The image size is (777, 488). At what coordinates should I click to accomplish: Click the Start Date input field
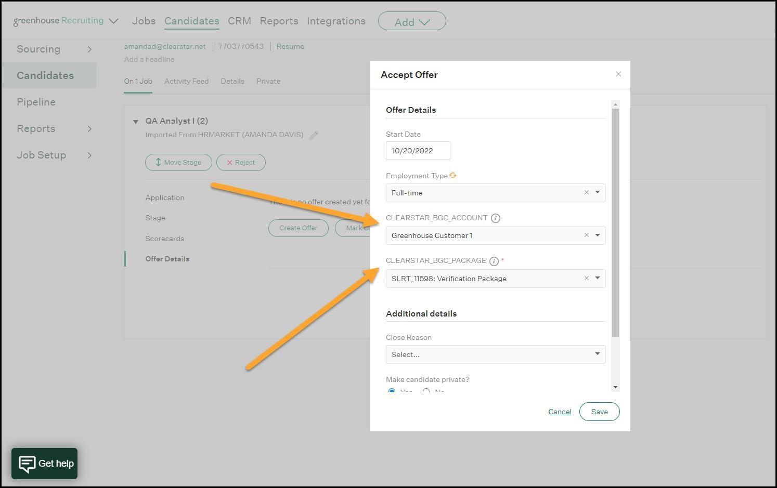click(x=418, y=151)
